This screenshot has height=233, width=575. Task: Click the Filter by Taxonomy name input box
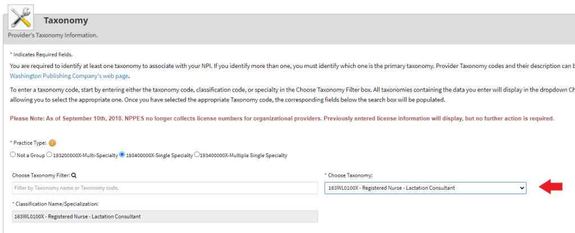tap(165, 188)
